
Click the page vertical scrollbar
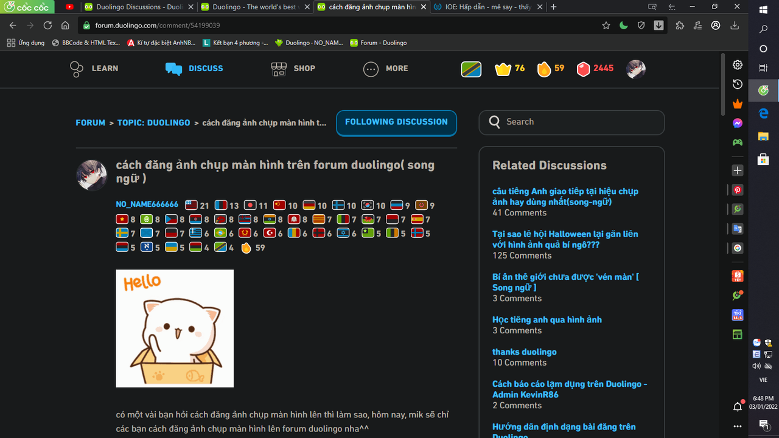pyautogui.click(x=723, y=84)
